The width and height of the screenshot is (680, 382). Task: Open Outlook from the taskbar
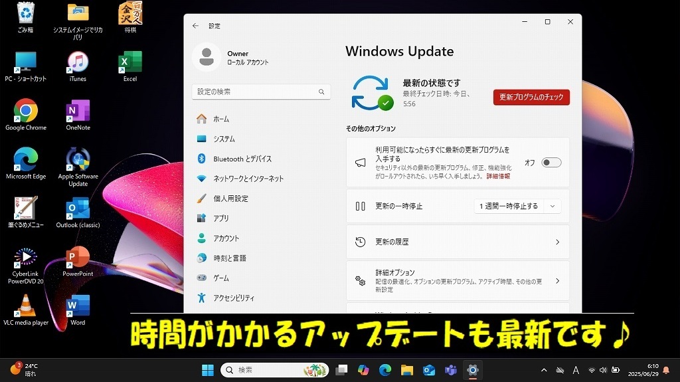coord(429,370)
